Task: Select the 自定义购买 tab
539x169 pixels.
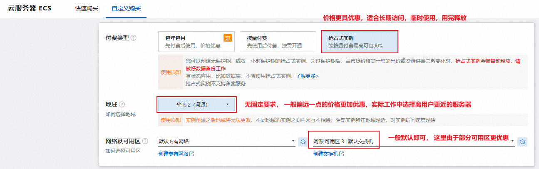Action: (x=126, y=8)
